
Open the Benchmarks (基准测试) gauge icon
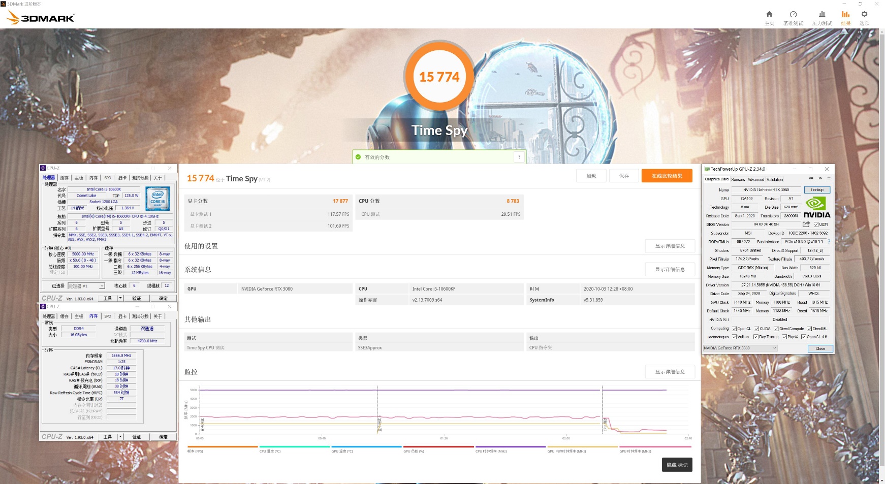(793, 14)
